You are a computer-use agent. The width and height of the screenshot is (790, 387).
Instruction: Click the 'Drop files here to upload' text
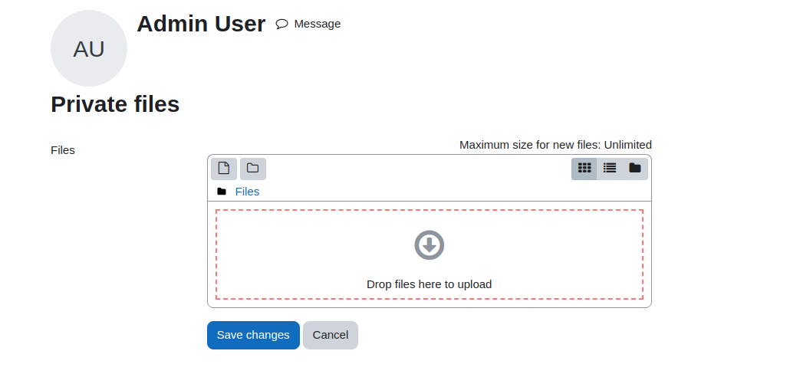coord(430,284)
